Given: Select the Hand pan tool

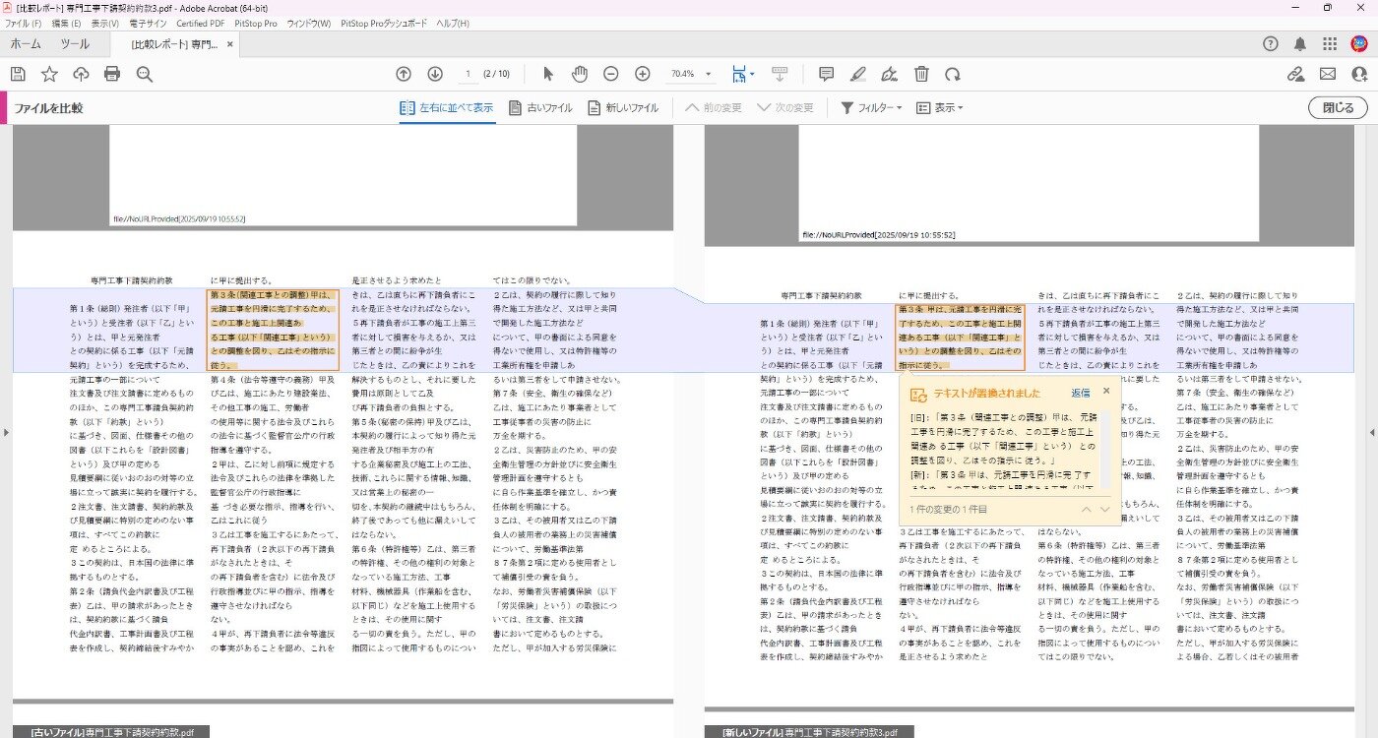Looking at the screenshot, I should tap(580, 74).
